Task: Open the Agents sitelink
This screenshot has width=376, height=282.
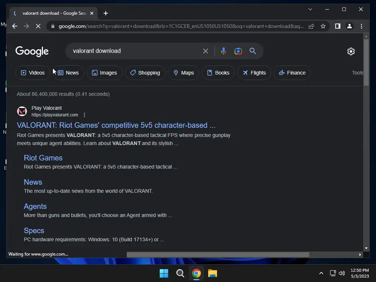Action: coord(35,206)
